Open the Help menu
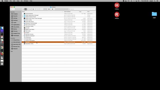160x90 pixels. coord(31,1)
